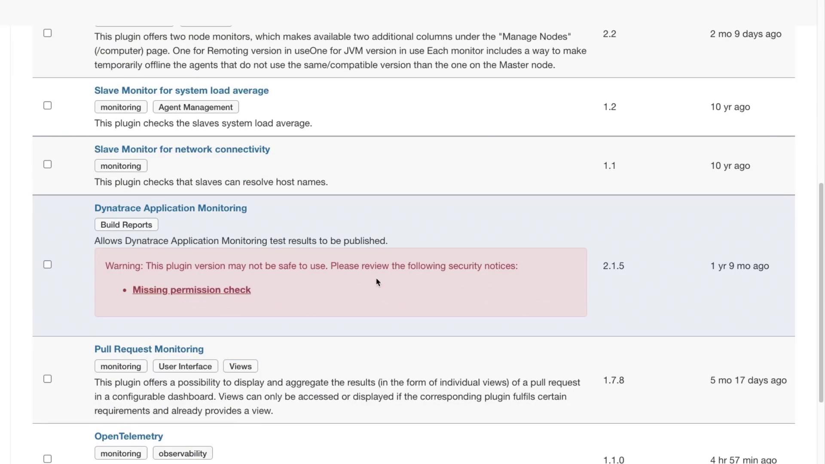
Task: Click the observability tag under OpenTelemetry
Action: [183, 454]
